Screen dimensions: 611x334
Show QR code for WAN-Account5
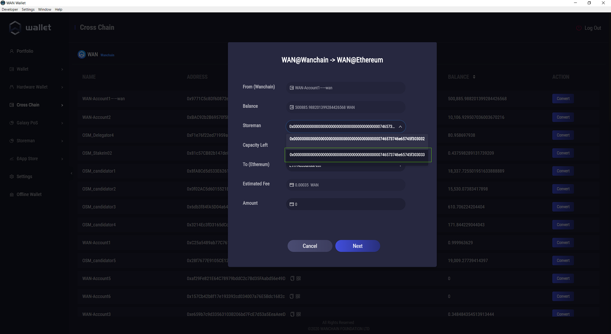click(x=298, y=278)
